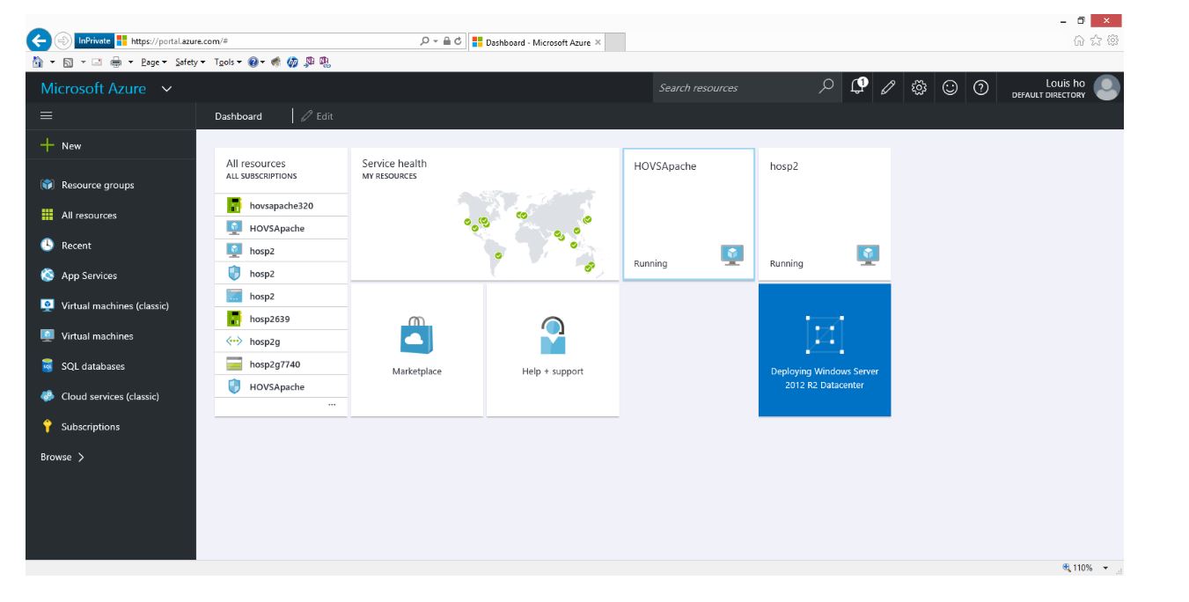Click the search magnifier icon
Screen dimensions: 1189x602
pos(826,86)
